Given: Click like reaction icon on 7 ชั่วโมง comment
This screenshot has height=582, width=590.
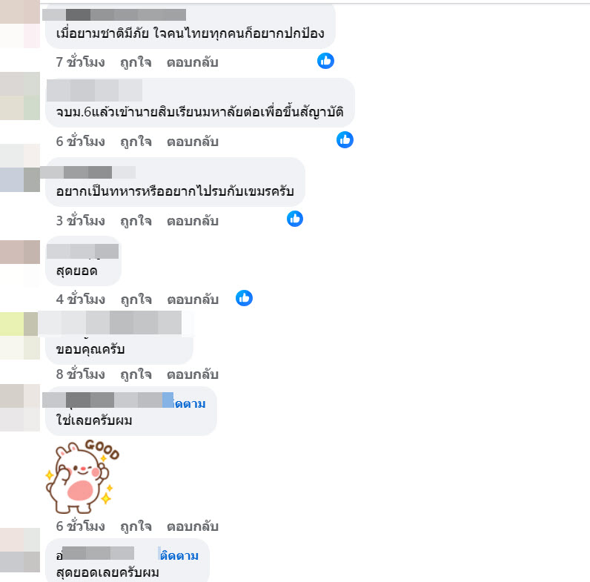Looking at the screenshot, I should [x=325, y=61].
